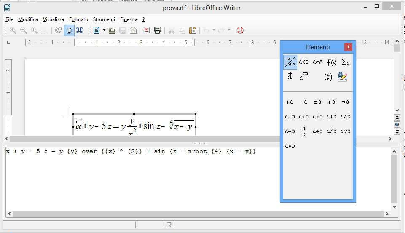The width and height of the screenshot is (405, 233).
Task: Expand the Undo history dropdown arrow
Action: pyautogui.click(x=214, y=30)
